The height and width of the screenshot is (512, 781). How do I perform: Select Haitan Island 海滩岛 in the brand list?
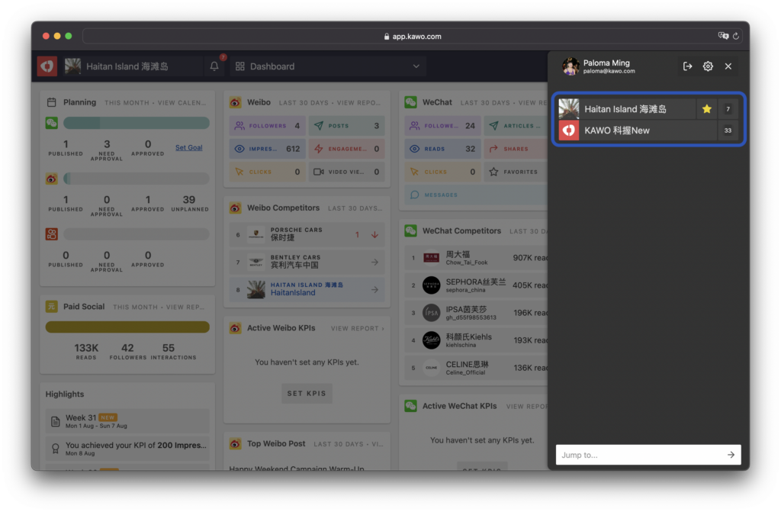click(627, 109)
